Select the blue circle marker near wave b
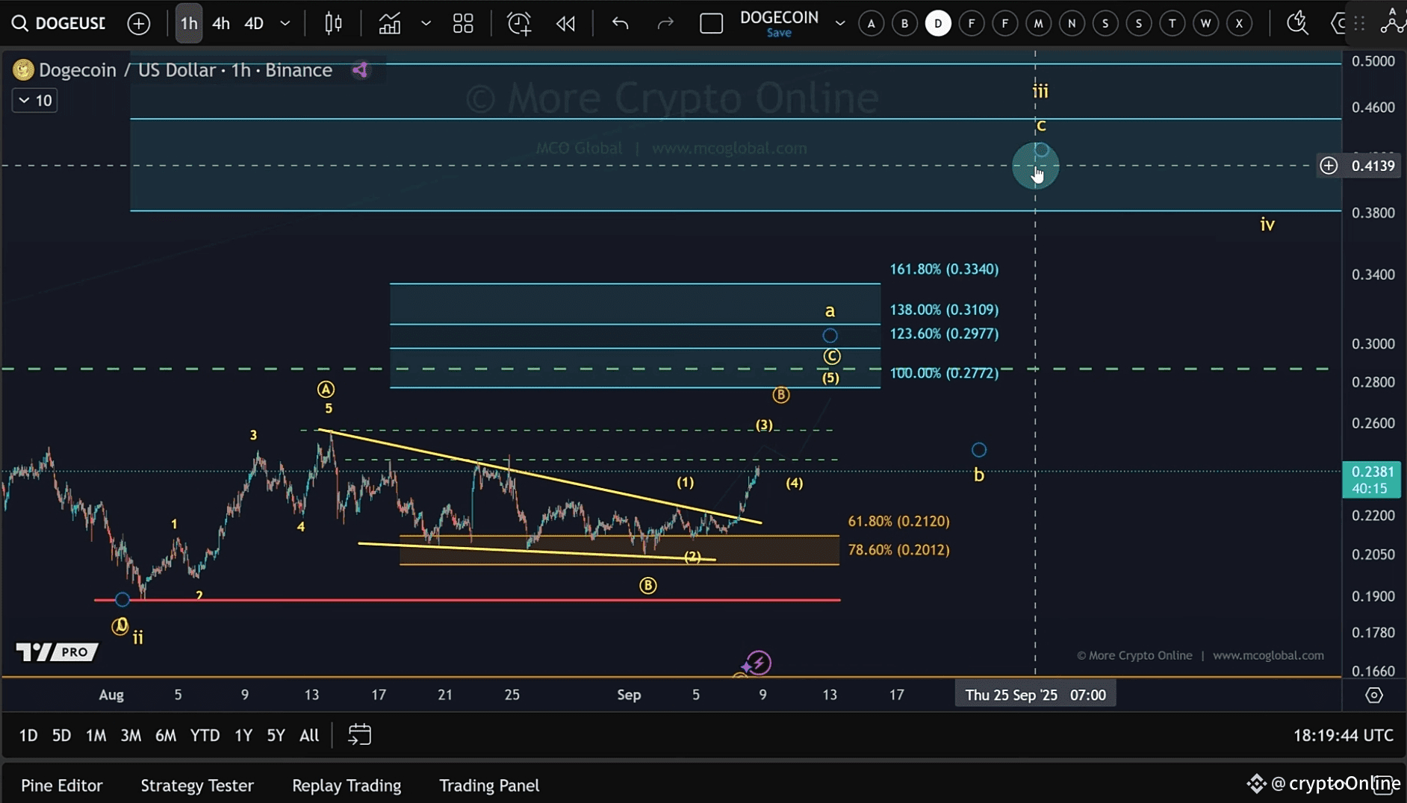The image size is (1407, 803). tap(978, 450)
